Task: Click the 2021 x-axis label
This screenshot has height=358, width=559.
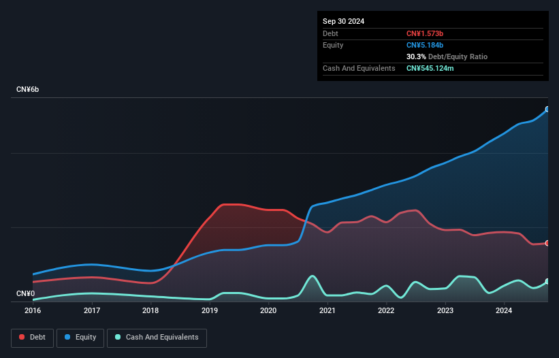Action: click(328, 310)
